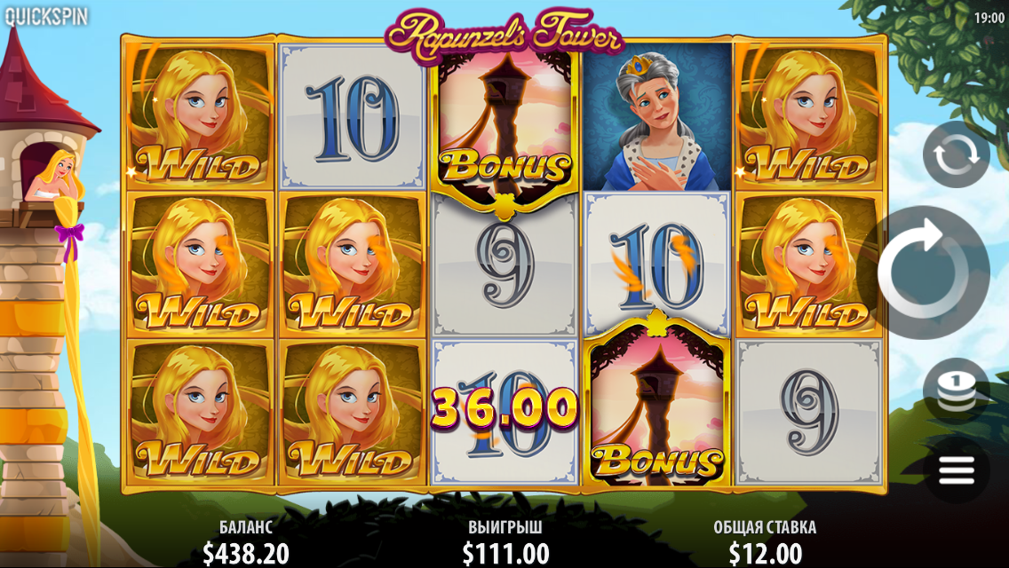The width and height of the screenshot is (1009, 568).
Task: Open autoplay with the double-arrow button
Action: [957, 154]
